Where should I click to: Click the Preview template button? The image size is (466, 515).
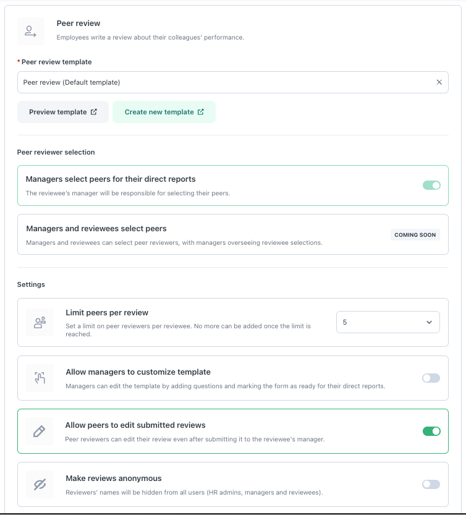click(x=63, y=113)
